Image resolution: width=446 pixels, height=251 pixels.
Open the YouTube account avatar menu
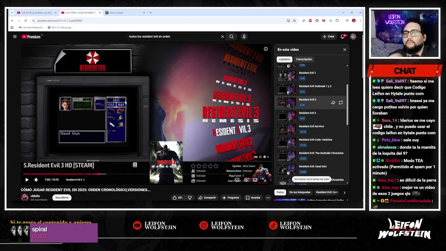click(353, 37)
